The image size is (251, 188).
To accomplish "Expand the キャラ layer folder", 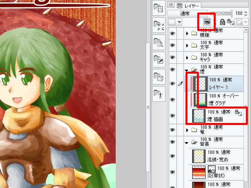I will pos(187,58).
